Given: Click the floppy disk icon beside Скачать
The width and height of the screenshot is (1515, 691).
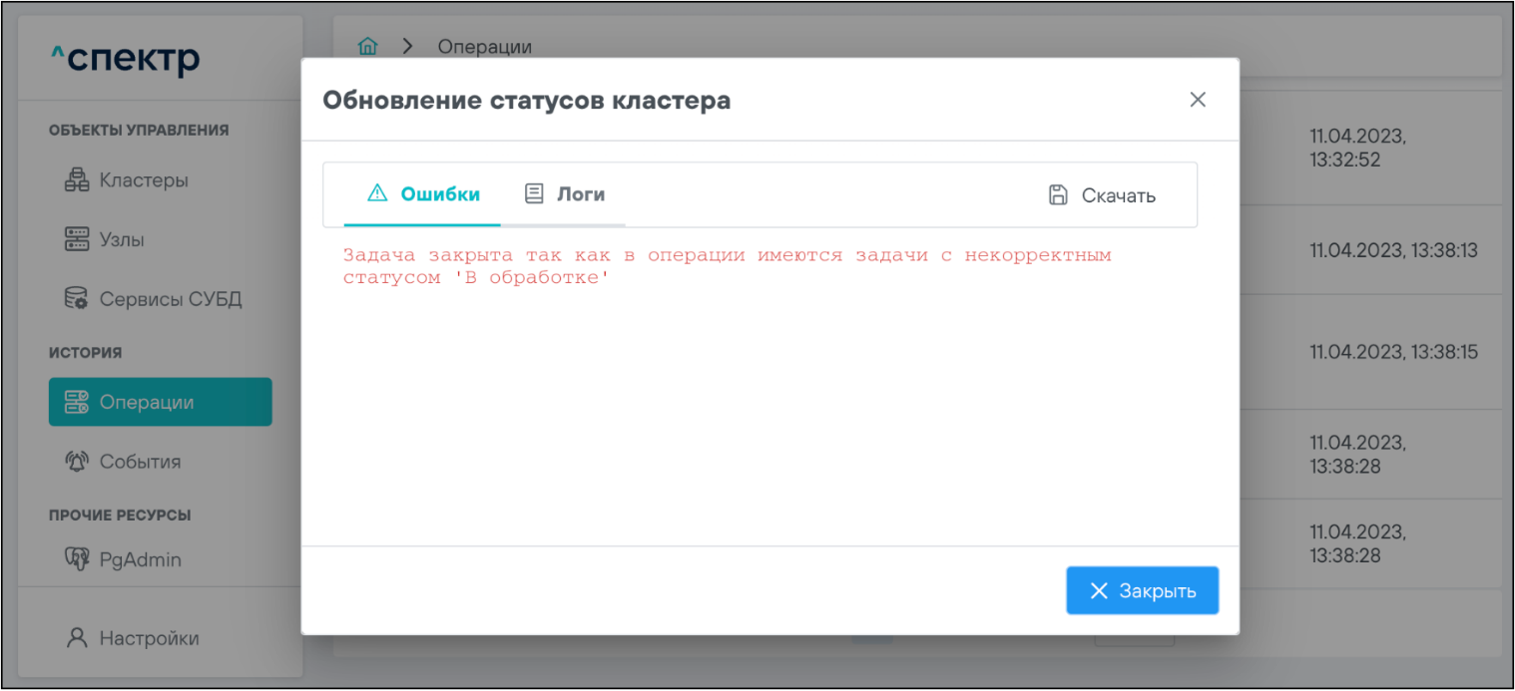Looking at the screenshot, I should click(1058, 195).
